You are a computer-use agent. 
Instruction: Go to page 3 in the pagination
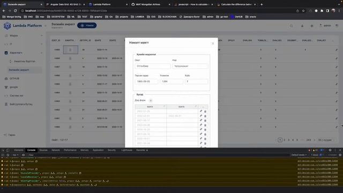click(288, 140)
